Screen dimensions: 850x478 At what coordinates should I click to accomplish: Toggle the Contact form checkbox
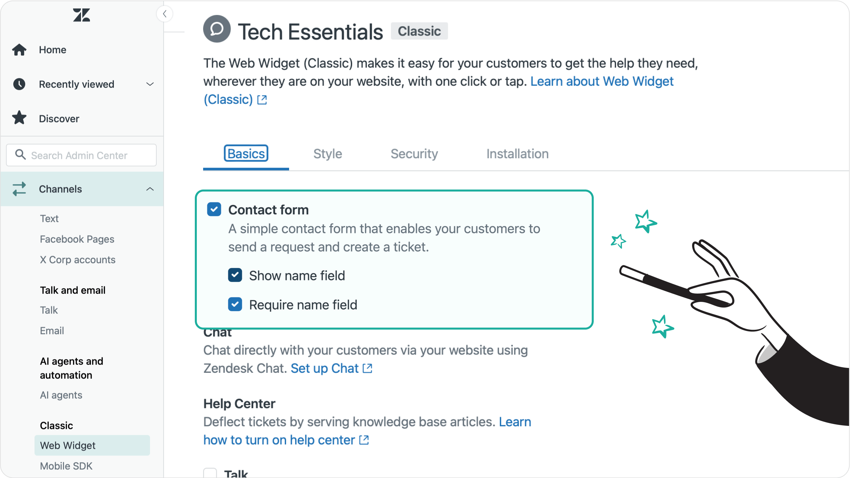point(214,209)
